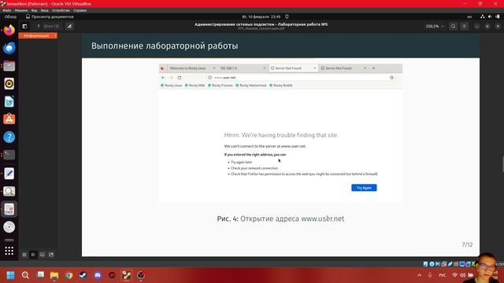Show all applications grid
The height and width of the screenshot is (283, 504).
pos(9,251)
